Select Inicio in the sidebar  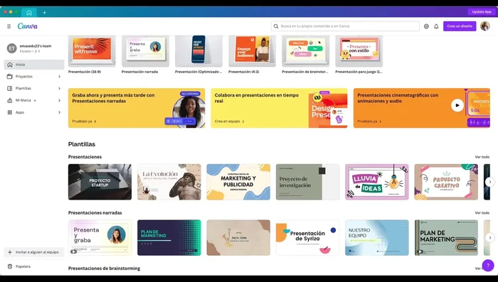coord(34,65)
